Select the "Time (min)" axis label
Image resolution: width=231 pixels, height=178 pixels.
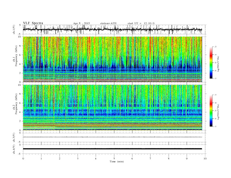117,161
